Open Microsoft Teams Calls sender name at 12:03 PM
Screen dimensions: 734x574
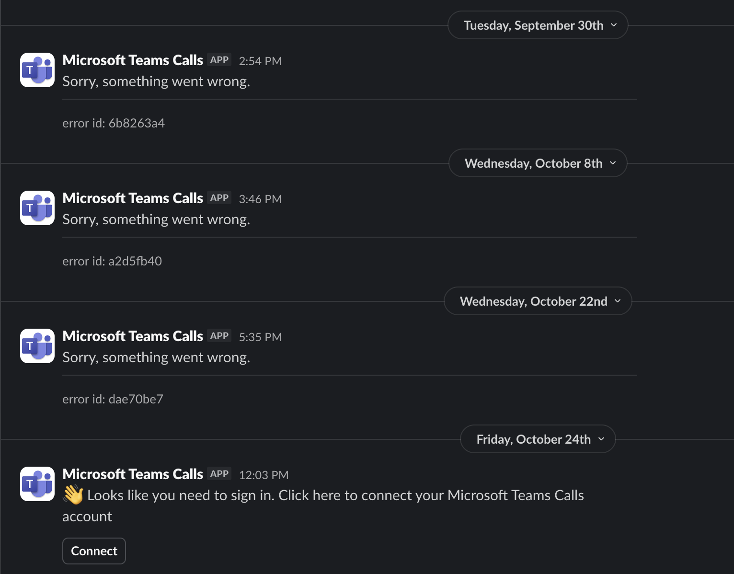133,474
